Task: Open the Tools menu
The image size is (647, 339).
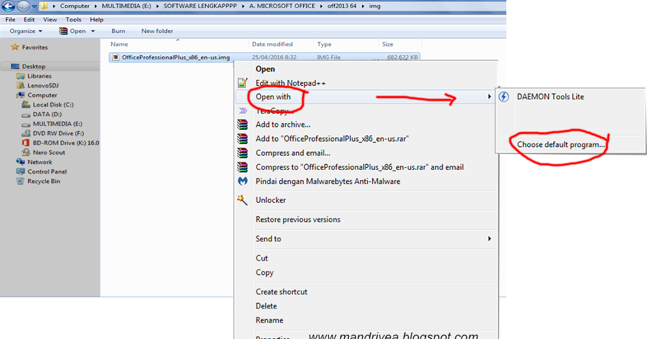Action: 74,19
